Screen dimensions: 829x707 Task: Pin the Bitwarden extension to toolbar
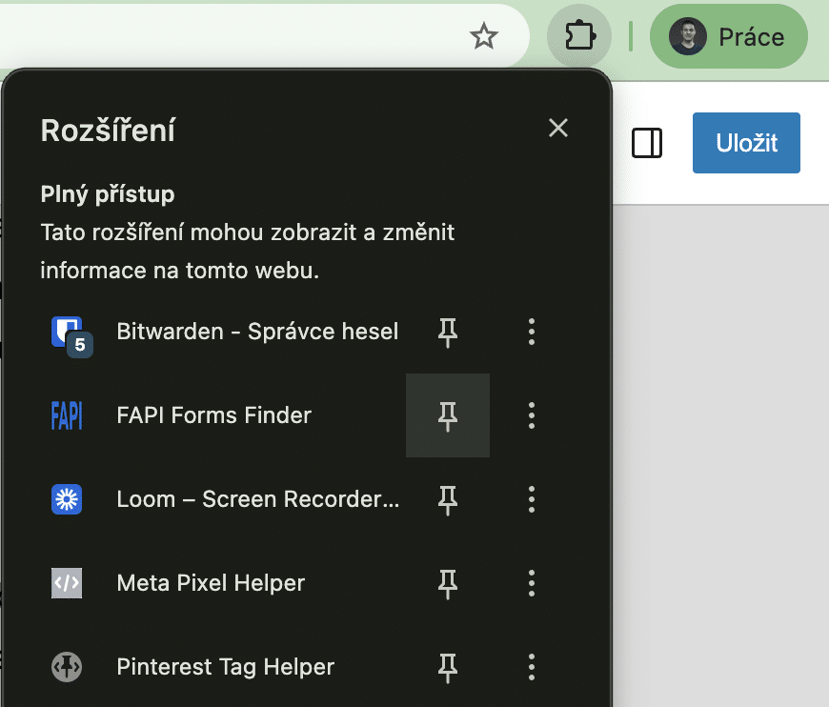pyautogui.click(x=448, y=332)
